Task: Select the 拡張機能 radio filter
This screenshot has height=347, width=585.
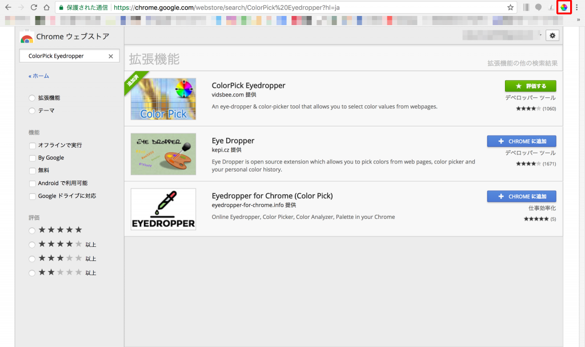Action: coord(32,98)
